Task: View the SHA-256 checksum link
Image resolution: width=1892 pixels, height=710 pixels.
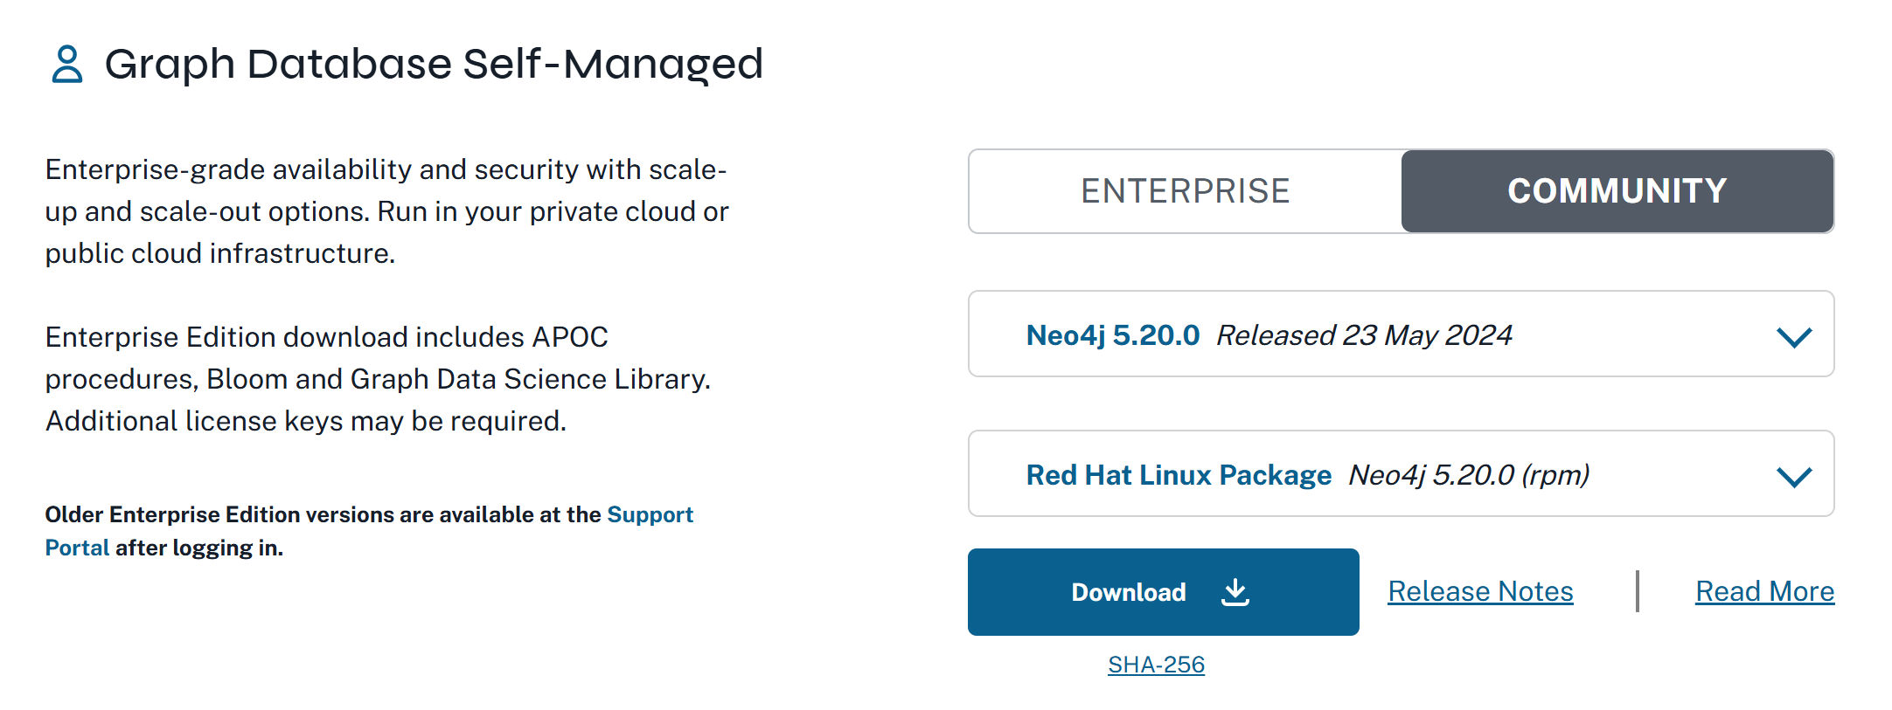Action: tap(1156, 665)
